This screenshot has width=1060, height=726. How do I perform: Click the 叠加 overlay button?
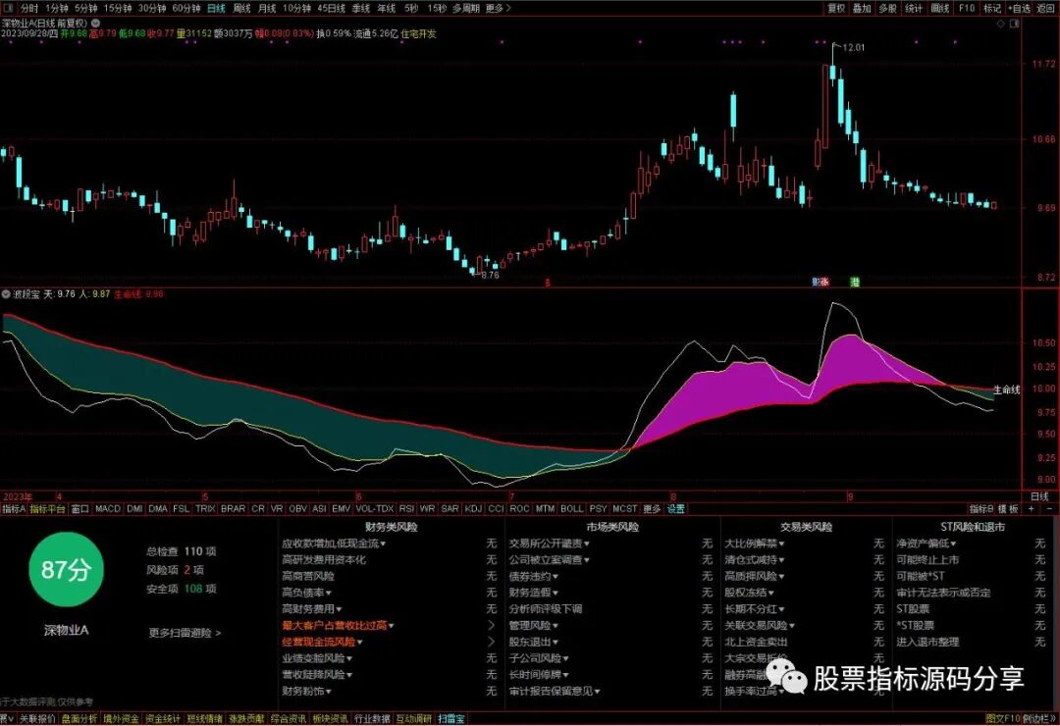(x=862, y=8)
